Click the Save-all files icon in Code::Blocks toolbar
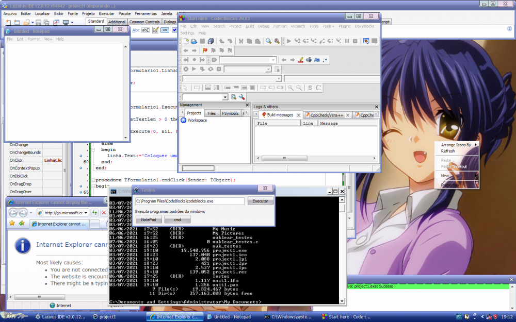 tap(211, 41)
